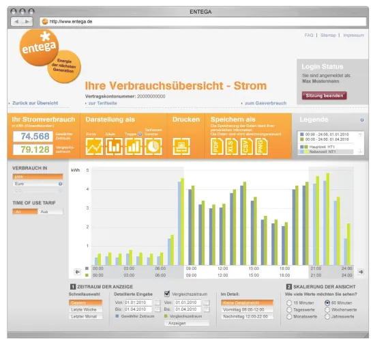Screen dimensions: 375x347
Task: Toggle the Vergleichszeitraum checkbox
Action: pos(167,294)
